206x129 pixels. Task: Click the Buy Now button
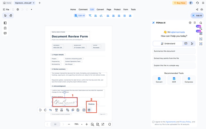[x=180, y=3]
